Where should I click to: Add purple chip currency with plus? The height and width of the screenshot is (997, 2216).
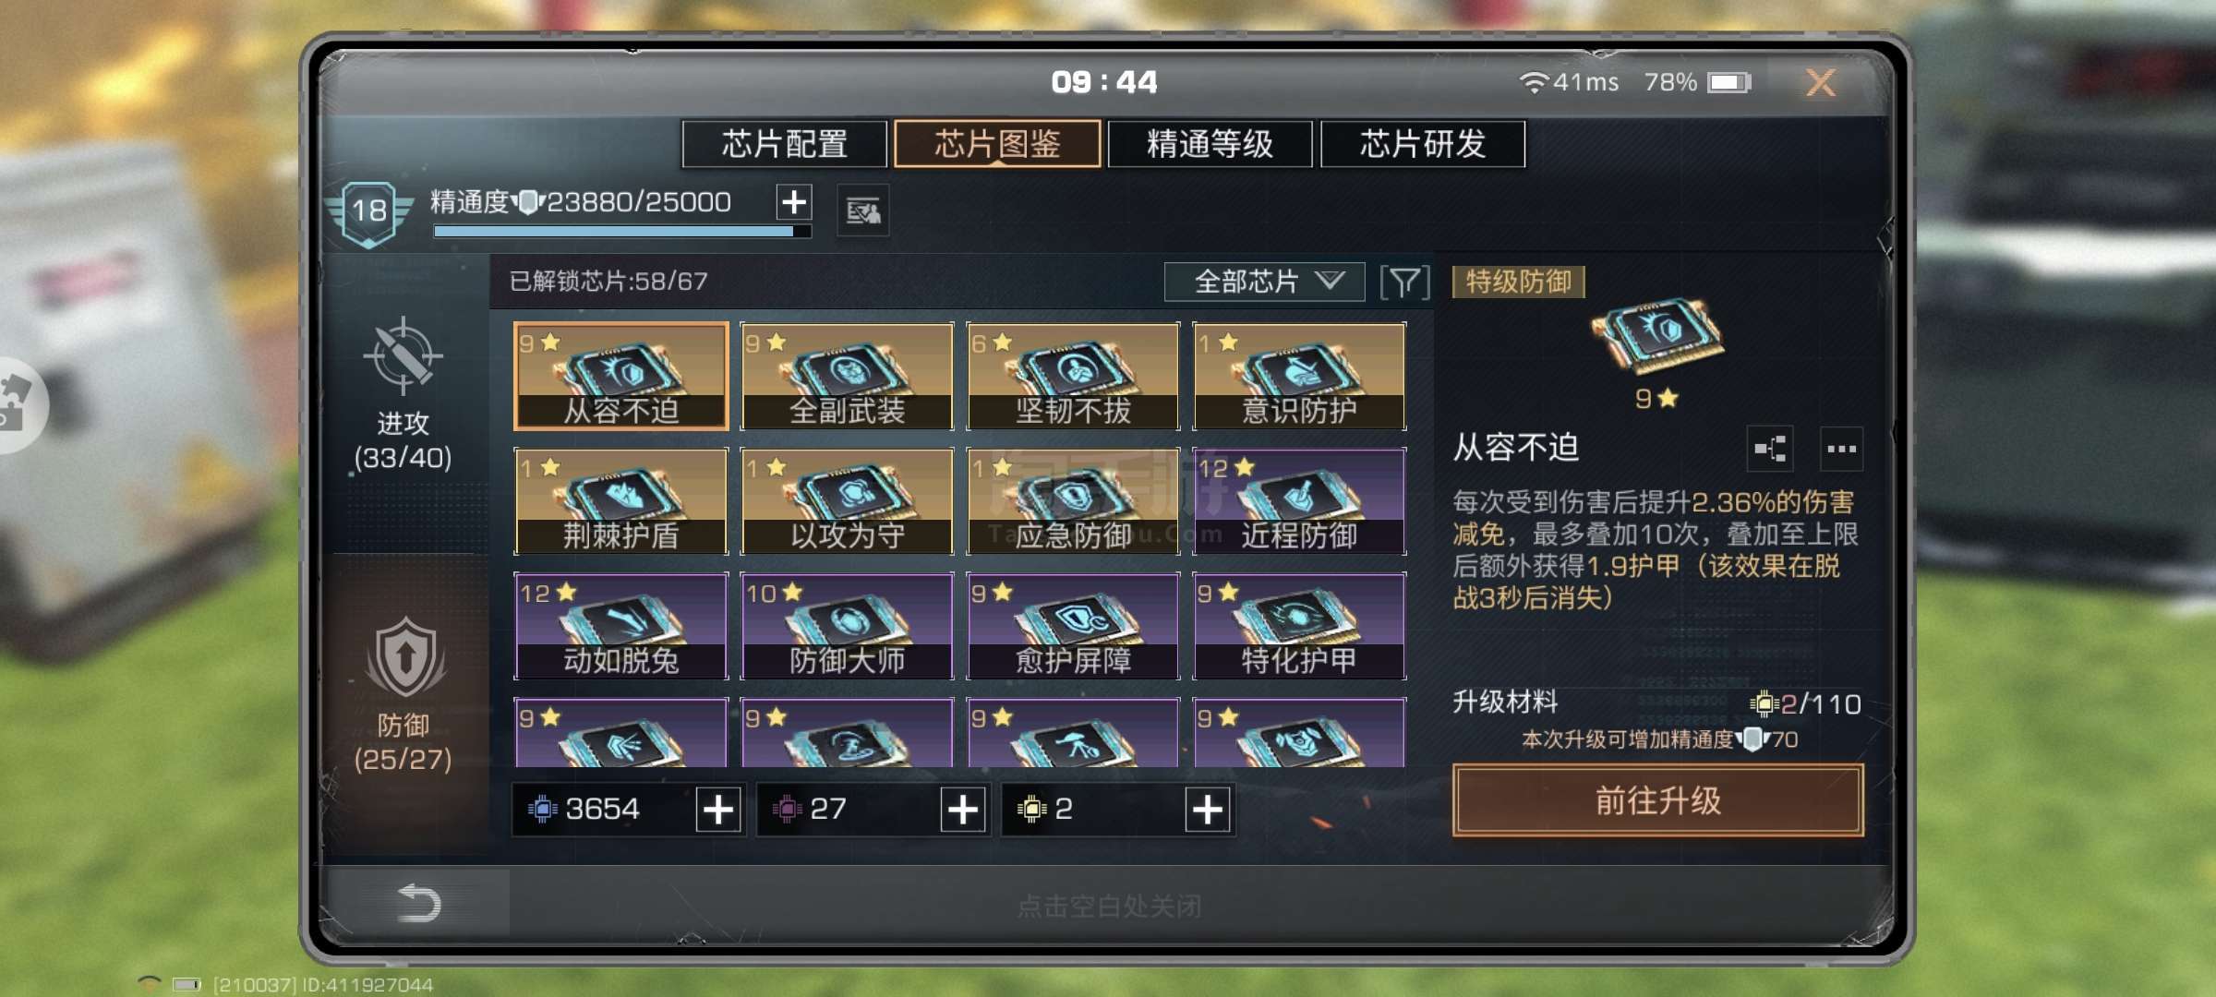[963, 810]
